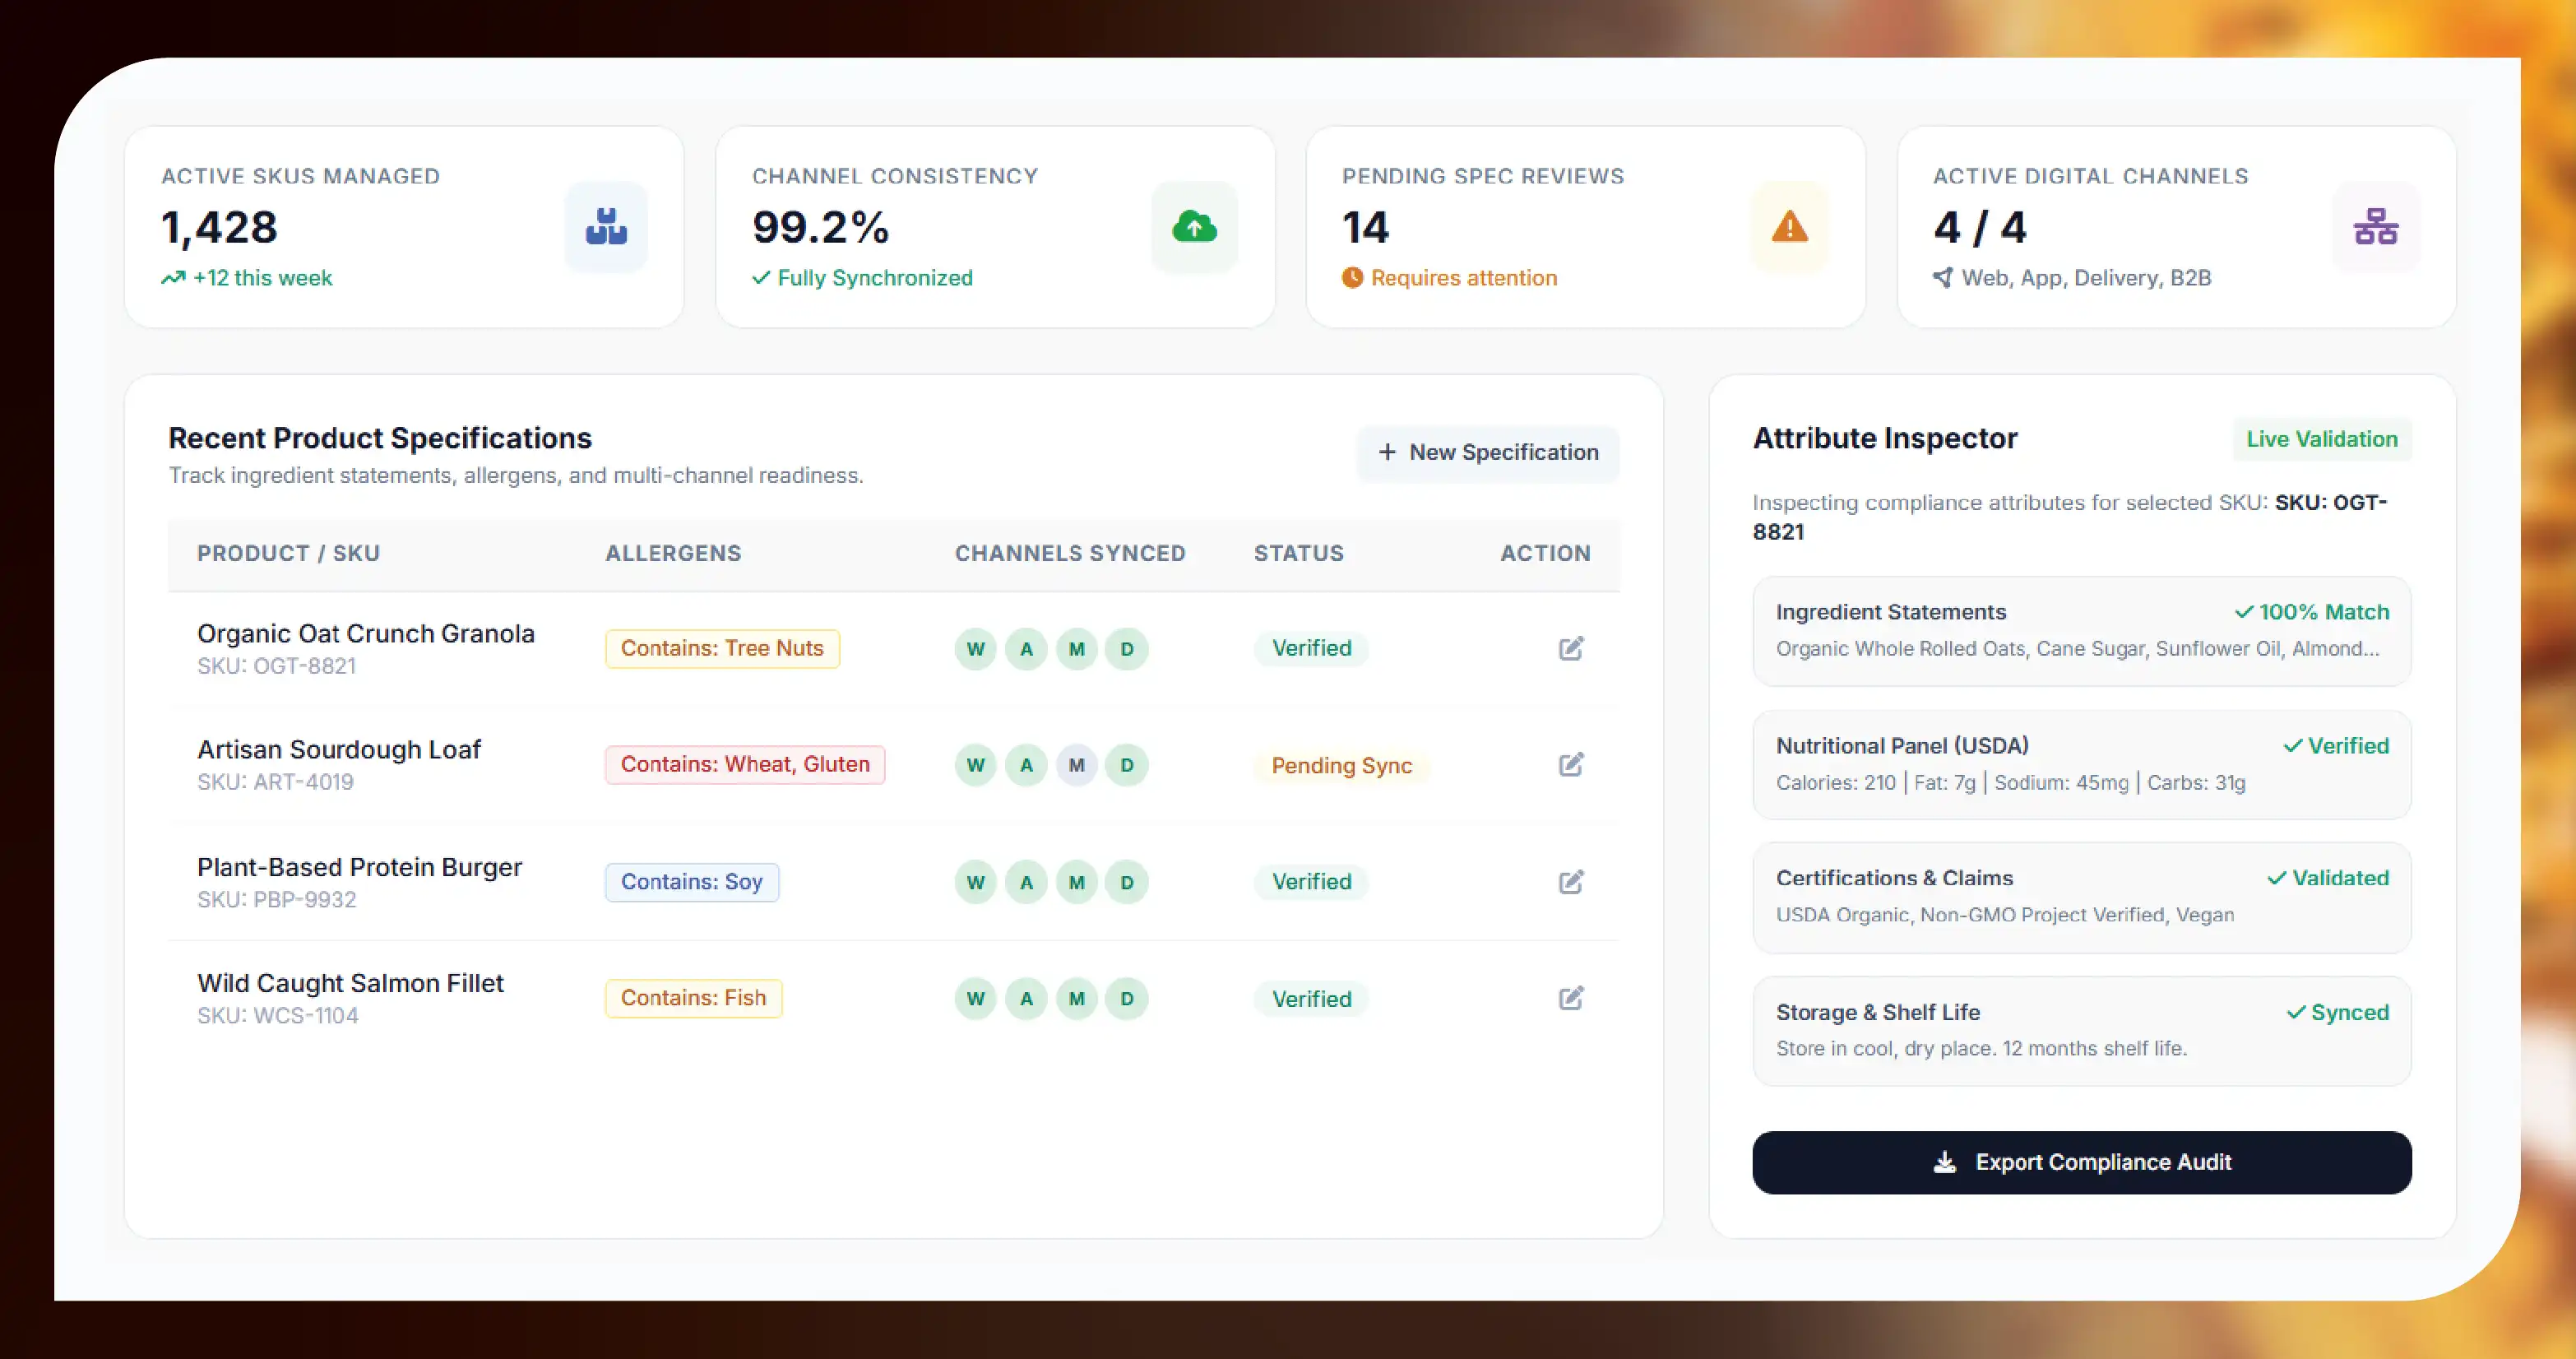
Task: Click Verified status for Wild Caught Salmon Fillet
Action: (1311, 998)
